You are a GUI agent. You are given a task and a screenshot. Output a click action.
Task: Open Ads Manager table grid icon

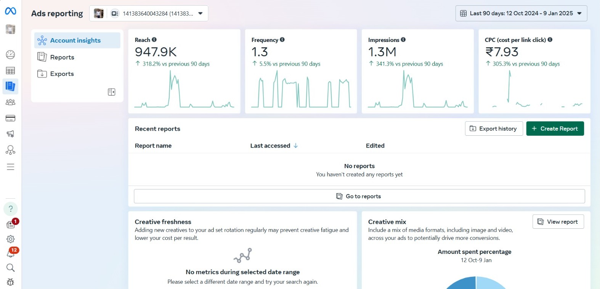pos(10,71)
